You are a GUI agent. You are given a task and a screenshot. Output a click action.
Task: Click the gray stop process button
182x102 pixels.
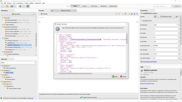[28, 6]
